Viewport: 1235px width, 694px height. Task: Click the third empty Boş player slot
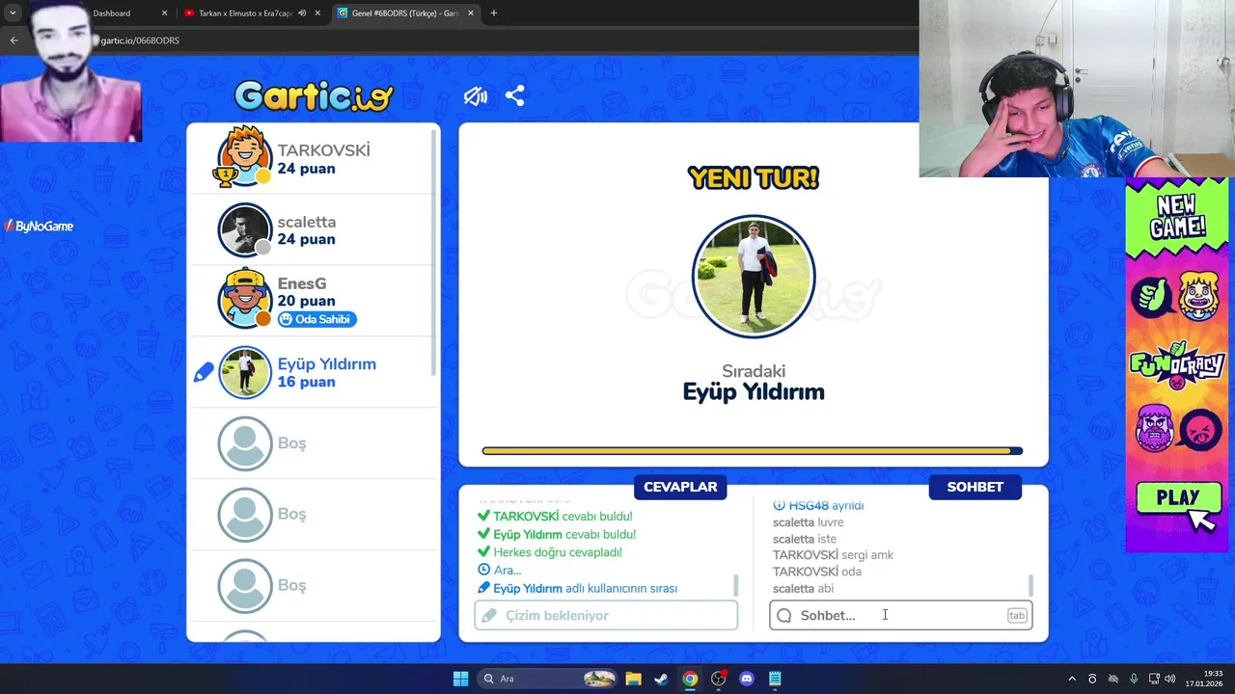(314, 585)
